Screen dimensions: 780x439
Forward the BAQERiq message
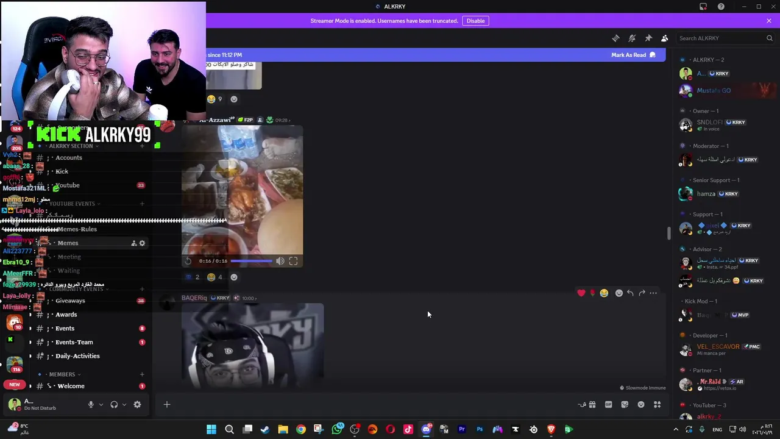[x=642, y=293]
